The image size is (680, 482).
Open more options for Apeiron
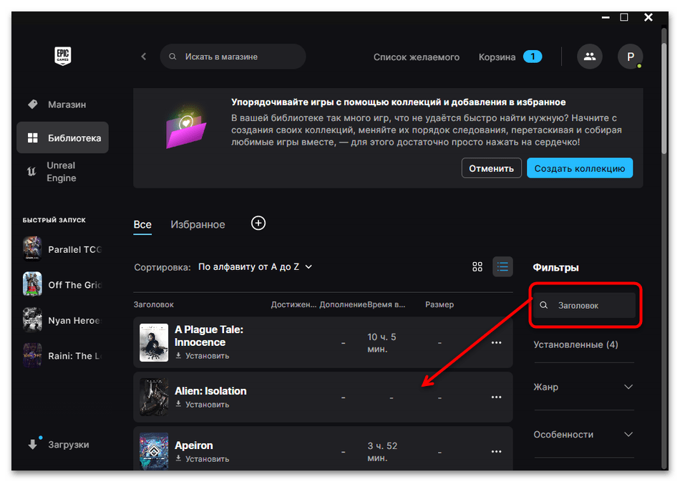click(x=496, y=452)
